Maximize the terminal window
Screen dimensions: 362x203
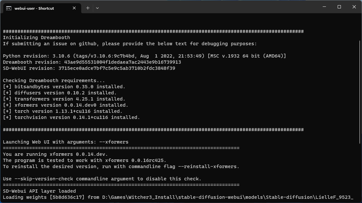tap(339, 7)
